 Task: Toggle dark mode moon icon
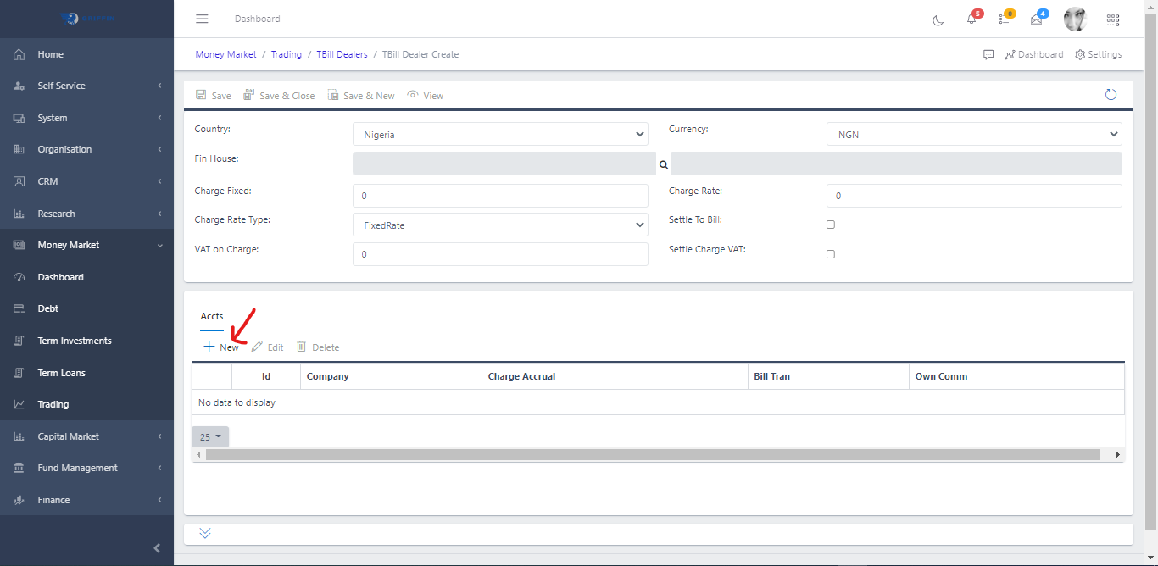[x=938, y=19]
